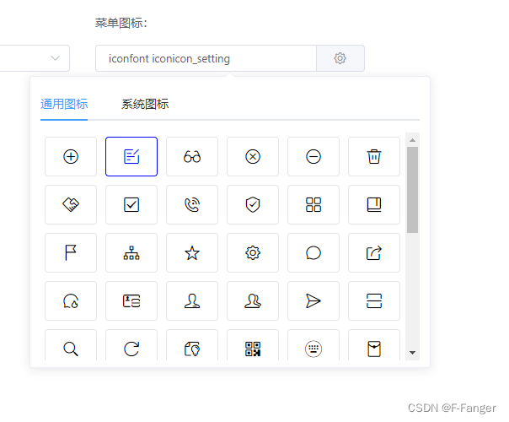
Task: Pick the share export arrow icon
Action: click(x=374, y=253)
